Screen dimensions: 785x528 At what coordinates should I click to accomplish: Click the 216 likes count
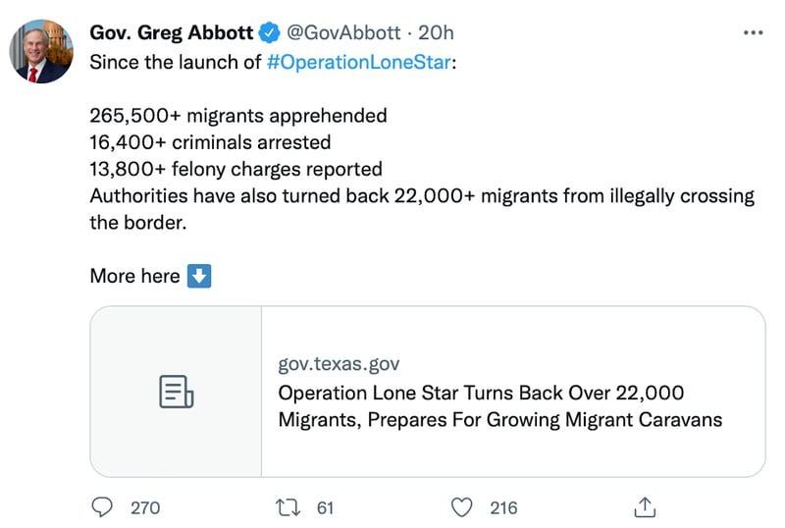[x=503, y=507]
